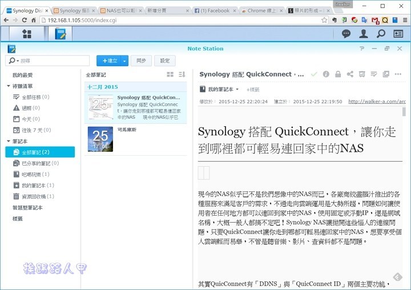Toggle the note list thumbnail view icon

coord(170,75)
